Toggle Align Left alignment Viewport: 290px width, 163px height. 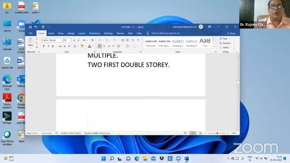100,46
